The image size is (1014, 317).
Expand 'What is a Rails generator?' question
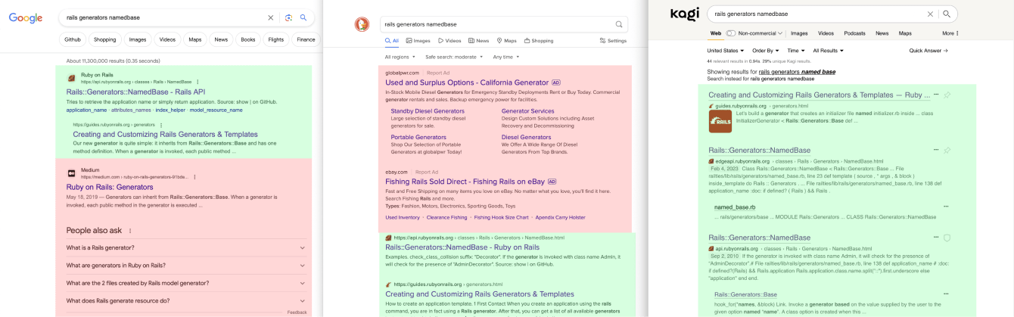point(185,247)
